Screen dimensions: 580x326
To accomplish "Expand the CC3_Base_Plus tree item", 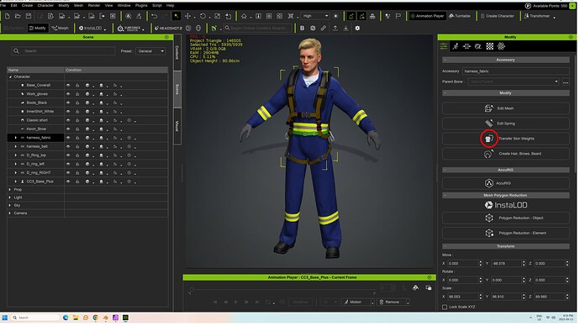I will click(x=15, y=181).
